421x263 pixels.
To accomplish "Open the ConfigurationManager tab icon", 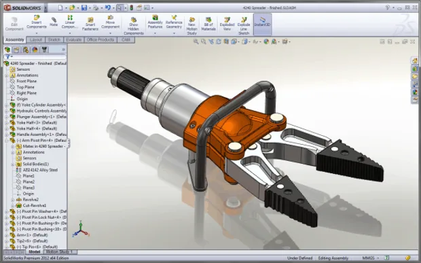I will (x=26, y=50).
